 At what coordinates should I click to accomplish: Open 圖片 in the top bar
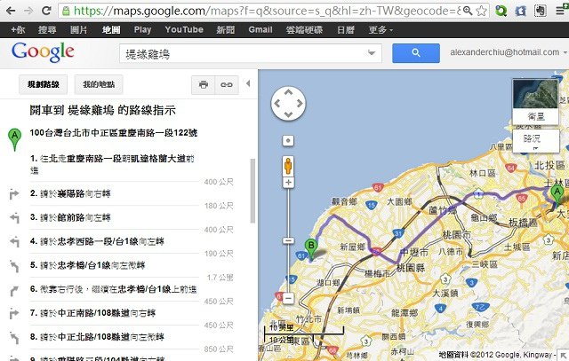(x=79, y=29)
